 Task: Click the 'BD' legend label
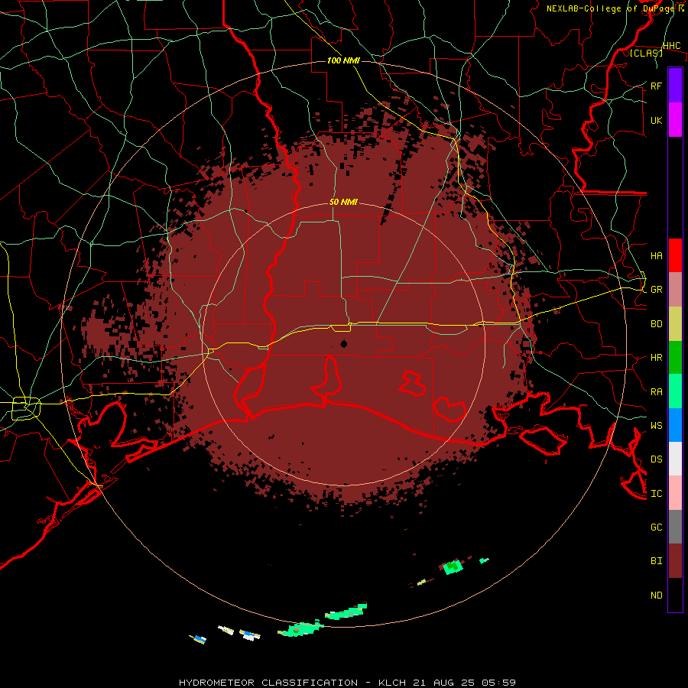pyautogui.click(x=656, y=324)
